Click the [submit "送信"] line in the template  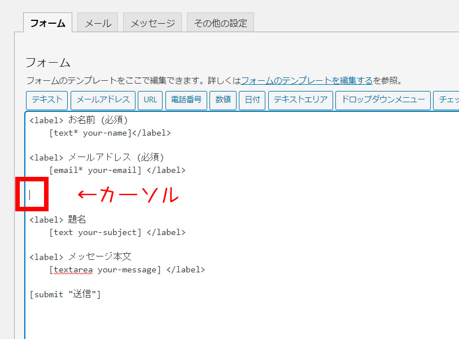[65, 294]
